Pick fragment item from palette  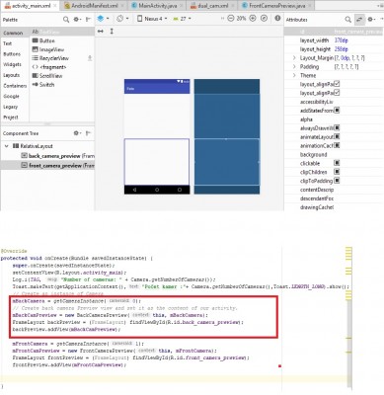49,67
